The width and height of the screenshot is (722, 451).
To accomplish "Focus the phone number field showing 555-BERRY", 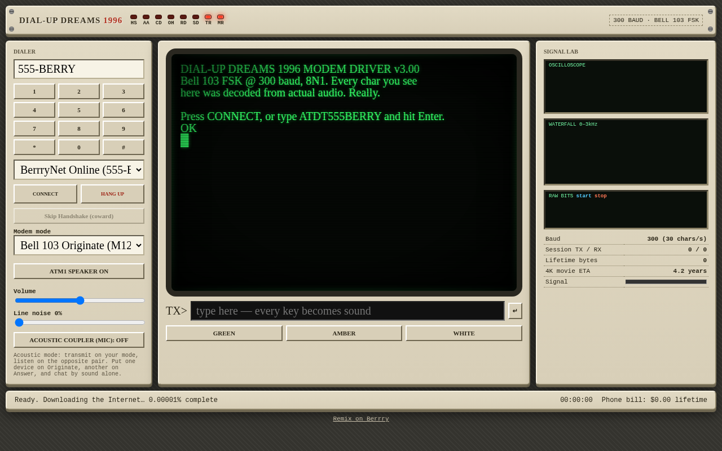I will click(x=79, y=69).
